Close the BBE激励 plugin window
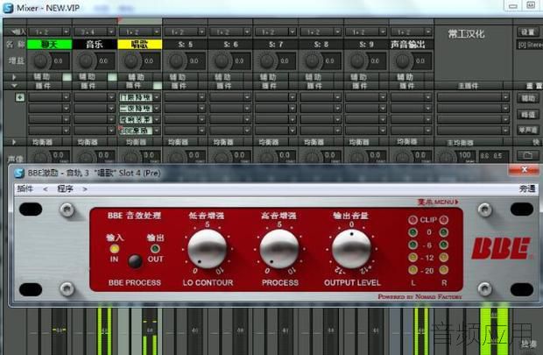The image size is (543, 355). tap(524, 169)
